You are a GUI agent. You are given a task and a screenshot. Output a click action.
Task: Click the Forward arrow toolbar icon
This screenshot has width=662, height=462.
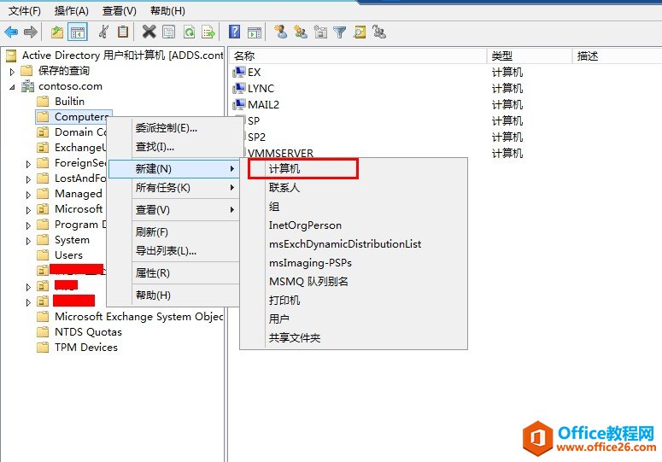point(31,32)
